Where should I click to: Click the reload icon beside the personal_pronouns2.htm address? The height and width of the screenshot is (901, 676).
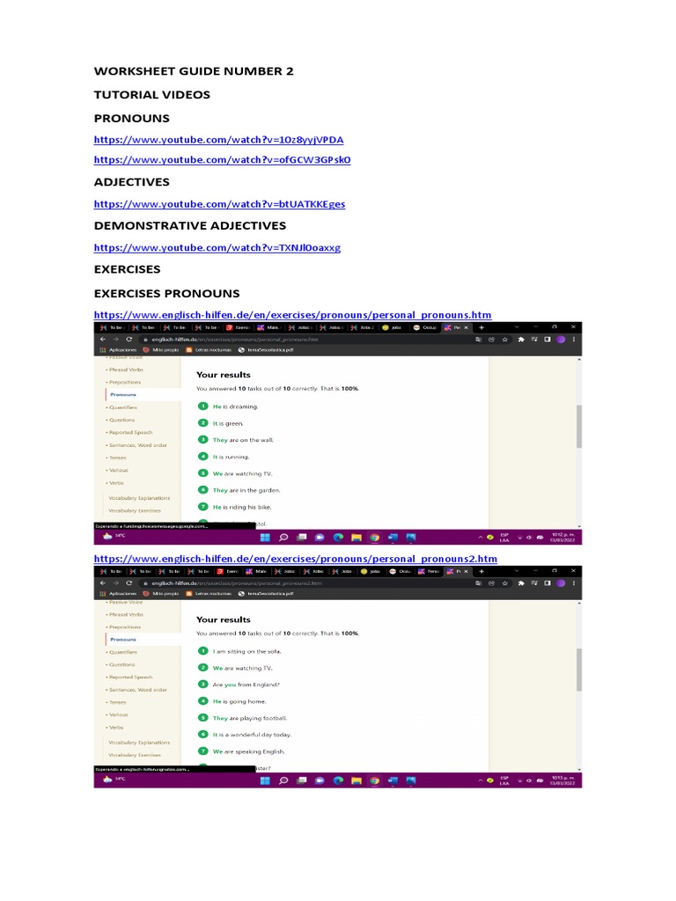pyautogui.click(x=129, y=583)
